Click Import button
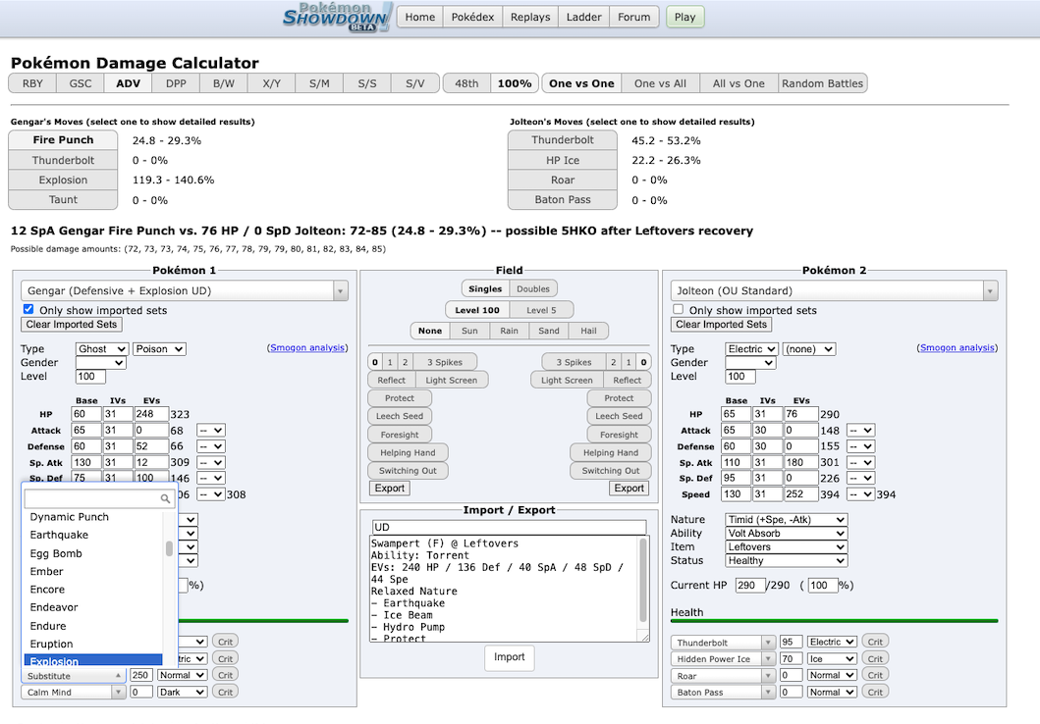This screenshot has height=724, width=1040. pyautogui.click(x=509, y=657)
